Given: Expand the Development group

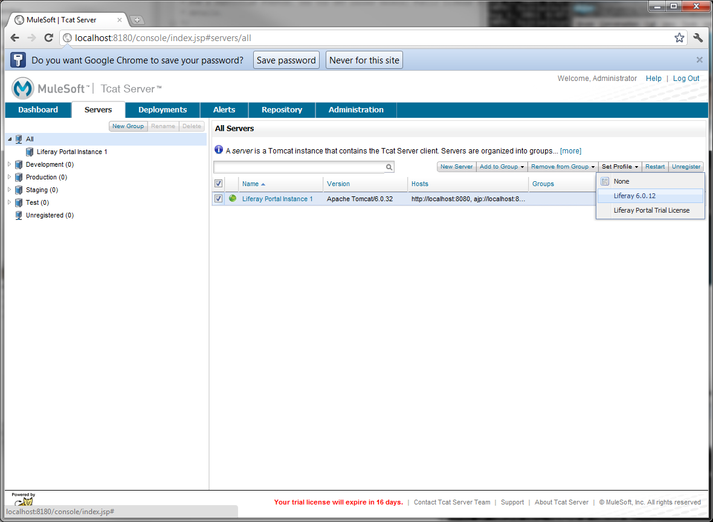Looking at the screenshot, I should pyautogui.click(x=10, y=164).
